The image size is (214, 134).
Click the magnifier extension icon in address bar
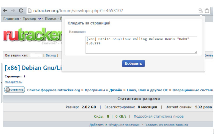click(201, 10)
